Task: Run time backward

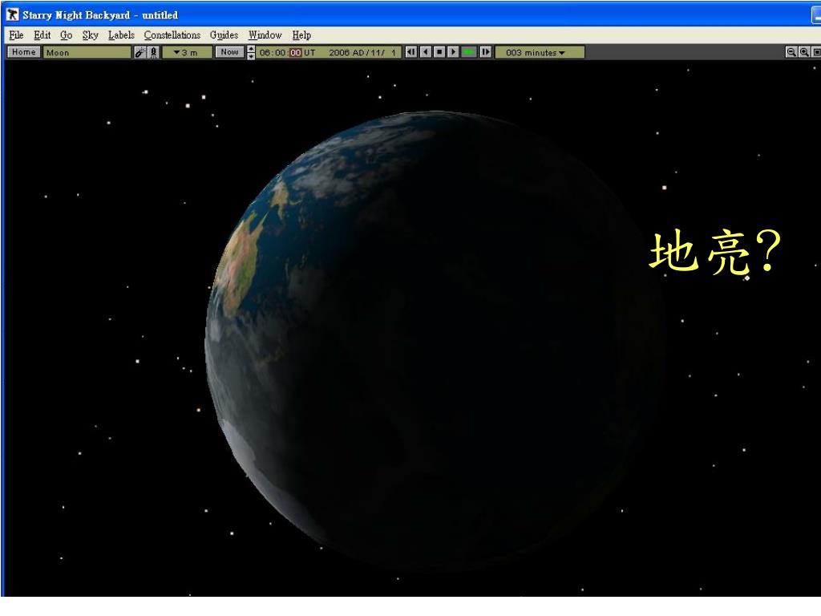Action: [426, 52]
